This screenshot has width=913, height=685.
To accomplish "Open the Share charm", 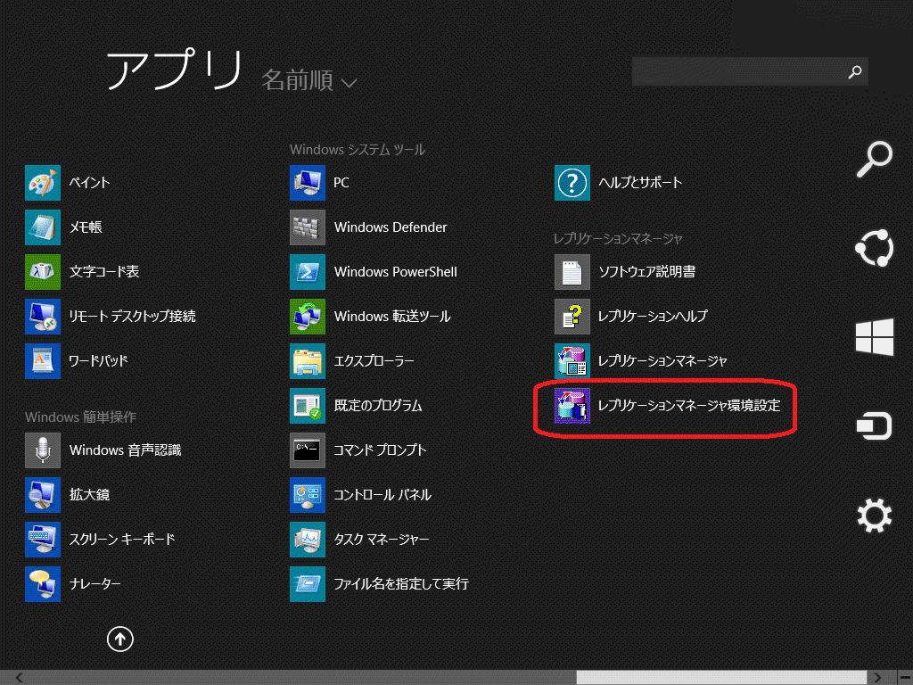I will point(875,248).
